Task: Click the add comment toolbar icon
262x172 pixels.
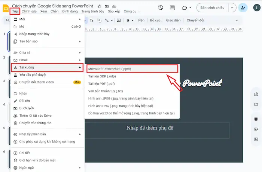Action: [x=119, y=20]
